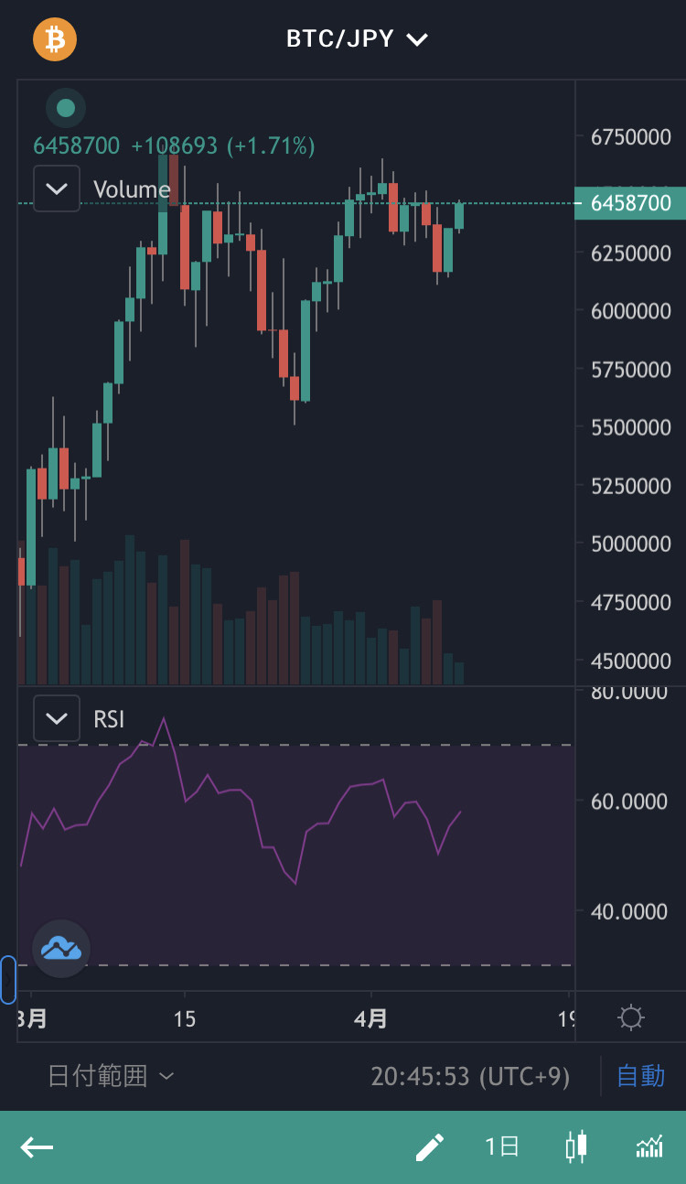This screenshot has height=1184, width=686.
Task: Open the 日付範囲 date range dropdown
Action: 111,1076
